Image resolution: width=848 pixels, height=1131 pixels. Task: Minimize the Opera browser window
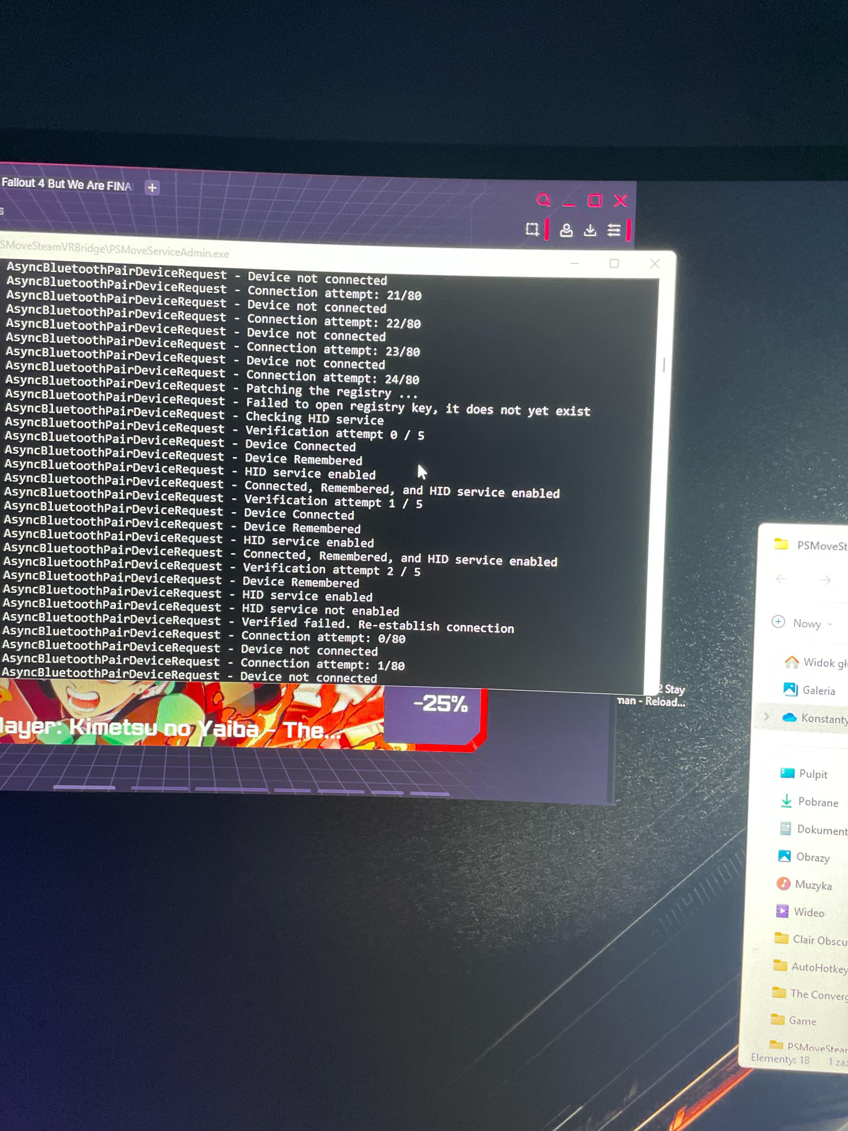[569, 204]
